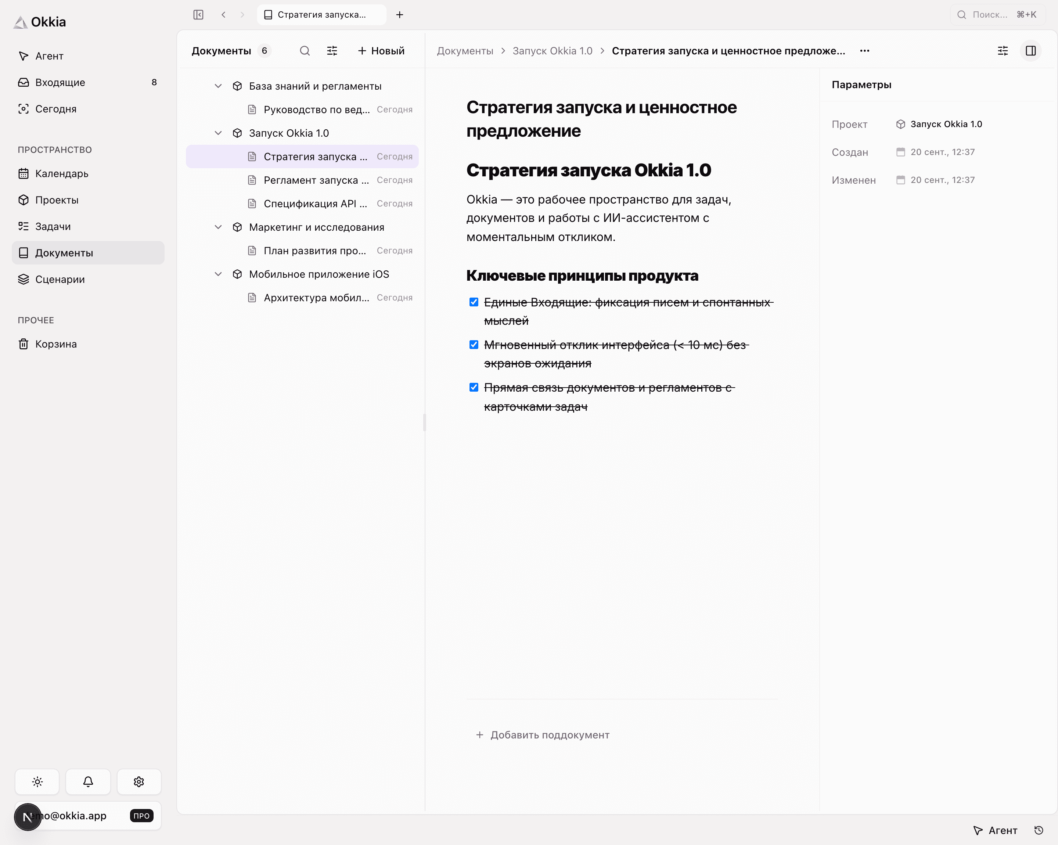Click Запуск Okkia 1.0 breadcrumb
The image size is (1058, 845).
(x=553, y=51)
